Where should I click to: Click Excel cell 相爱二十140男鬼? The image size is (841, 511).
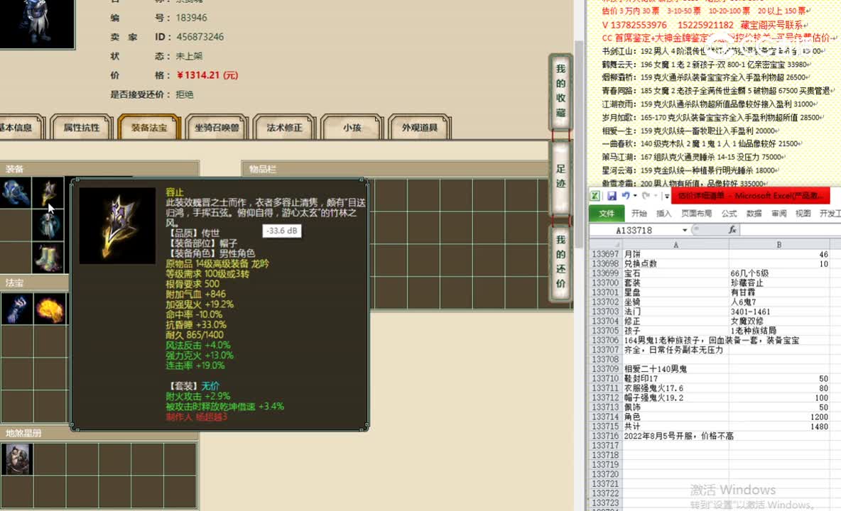pyautogui.click(x=675, y=369)
